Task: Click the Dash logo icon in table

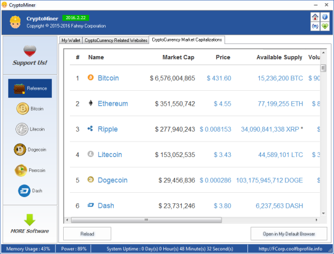Action: [90, 205]
